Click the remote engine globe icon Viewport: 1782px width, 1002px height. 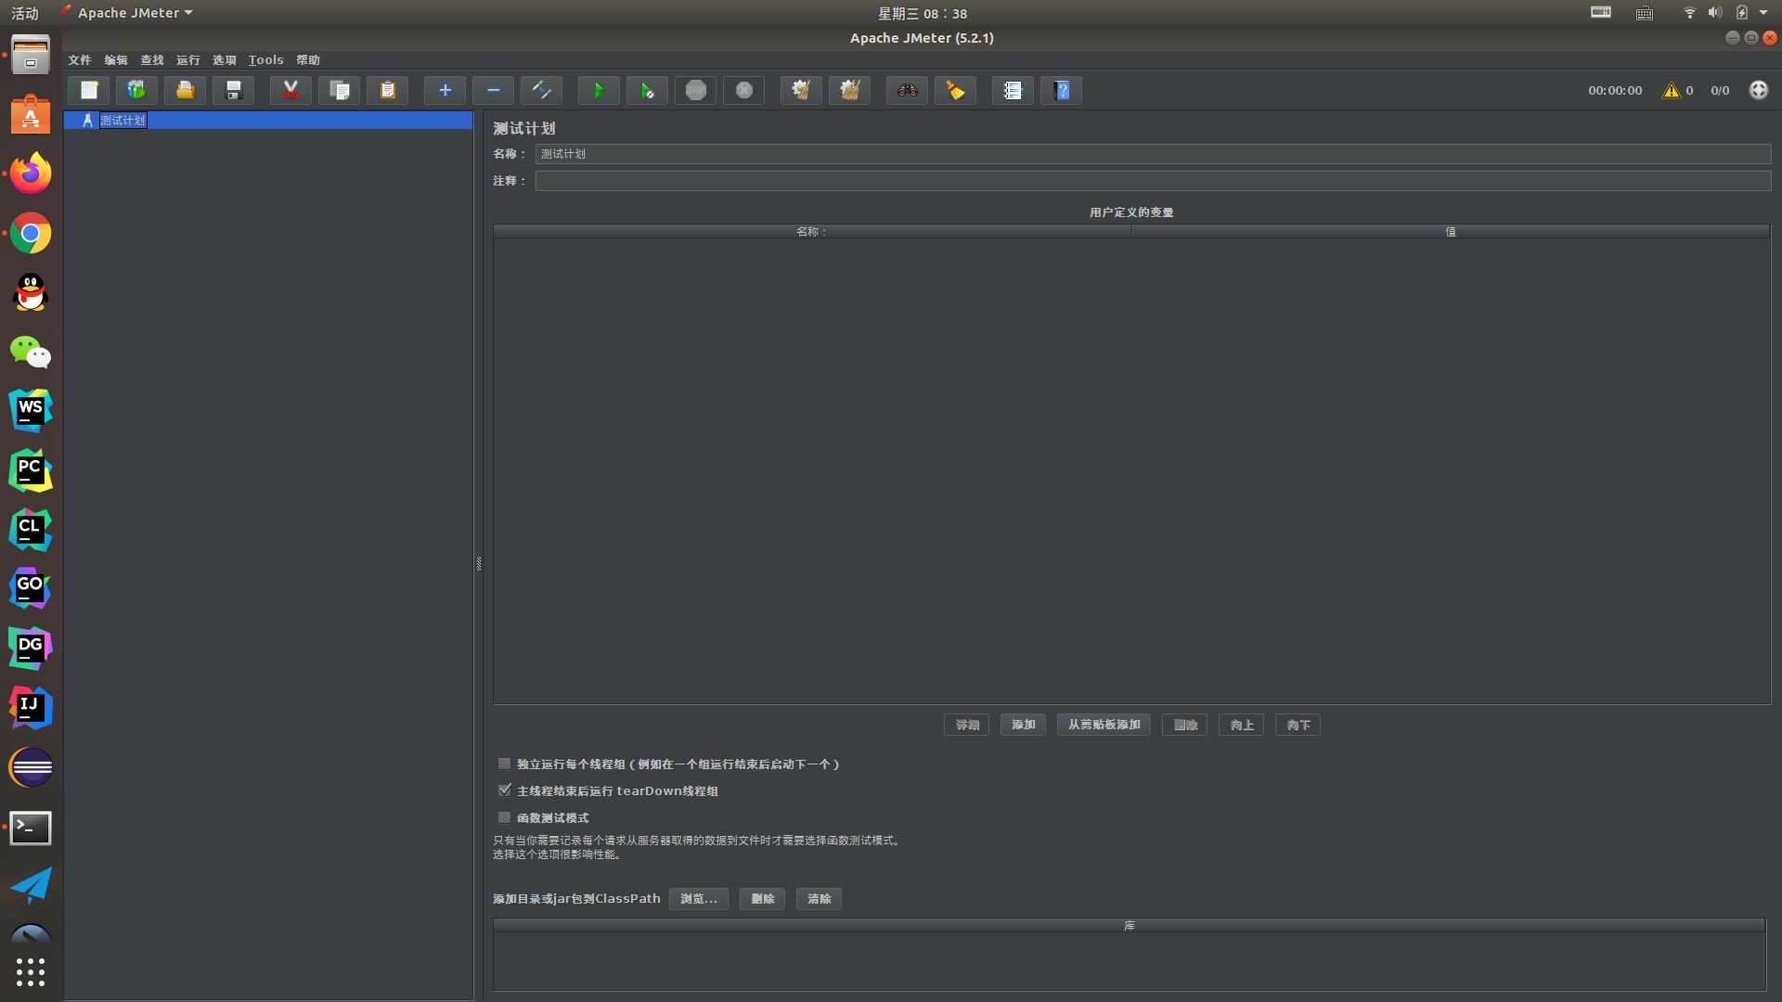[x=1759, y=90]
